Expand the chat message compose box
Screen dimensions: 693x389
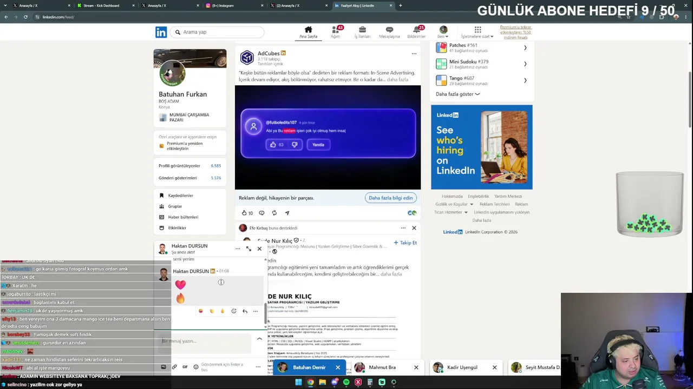coord(259,339)
